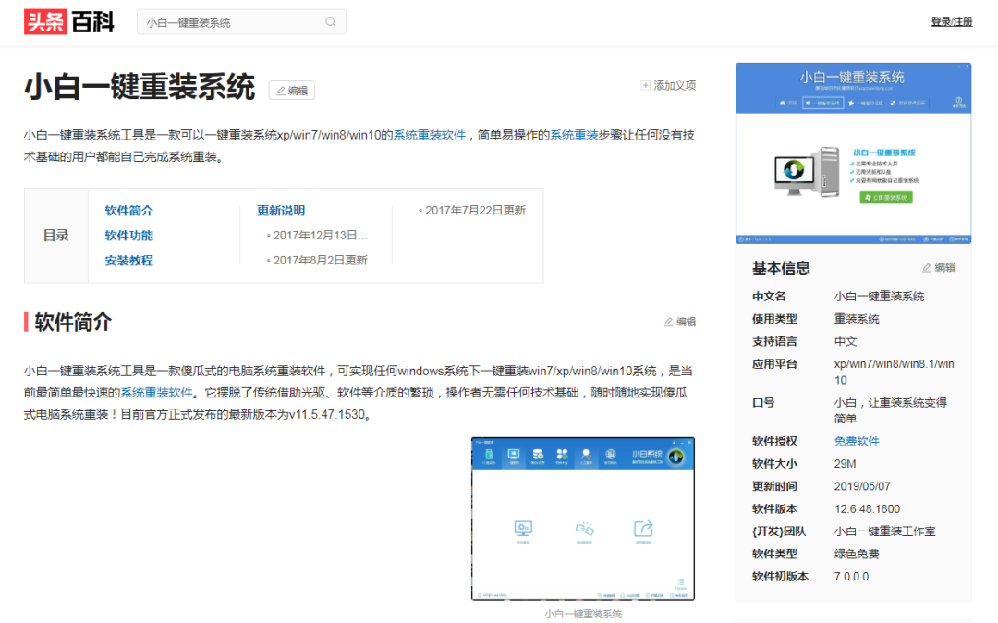The width and height of the screenshot is (998, 623).
Task: Open 免费软件 link in 基本信息
Action: pos(856,441)
